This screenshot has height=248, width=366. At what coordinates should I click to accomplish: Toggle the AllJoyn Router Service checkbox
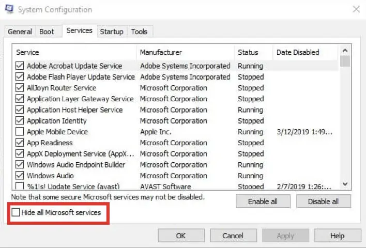[20, 88]
